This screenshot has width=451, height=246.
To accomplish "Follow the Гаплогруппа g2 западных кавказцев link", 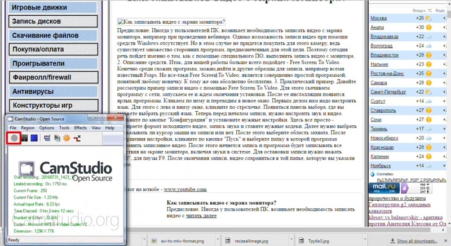I will [x=400, y=208].
